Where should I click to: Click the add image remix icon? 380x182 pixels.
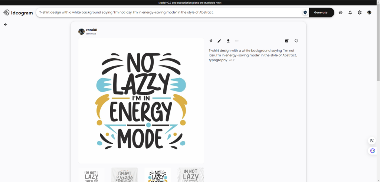287,41
